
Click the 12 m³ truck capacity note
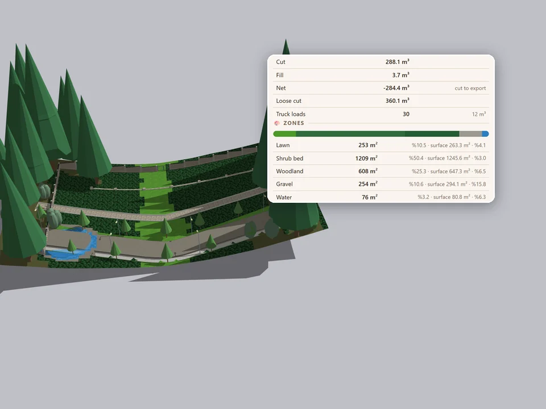[479, 114]
